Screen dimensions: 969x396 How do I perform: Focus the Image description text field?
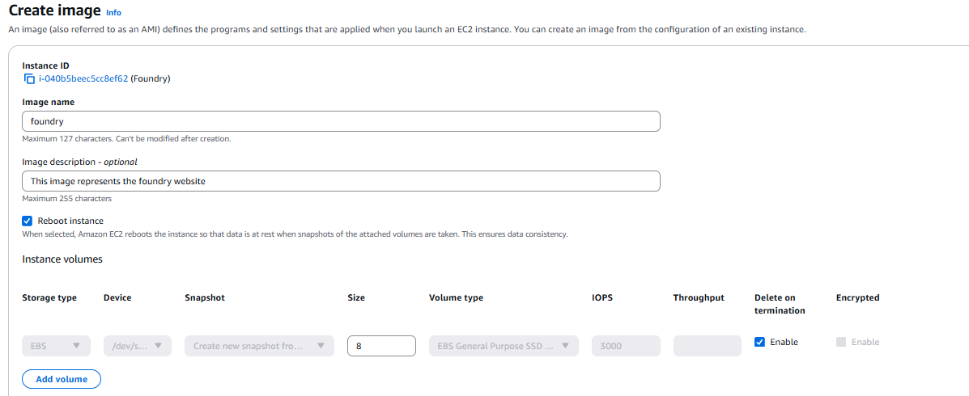click(341, 181)
